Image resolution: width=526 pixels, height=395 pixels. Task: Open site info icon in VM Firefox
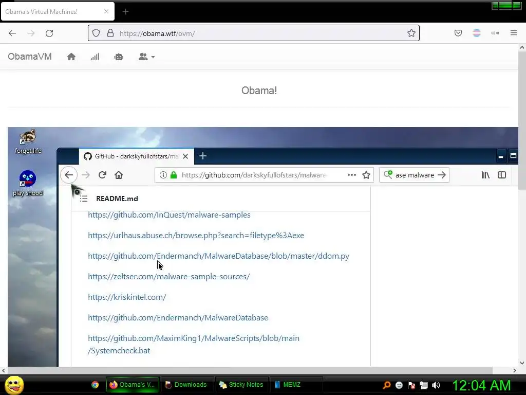[163, 175]
